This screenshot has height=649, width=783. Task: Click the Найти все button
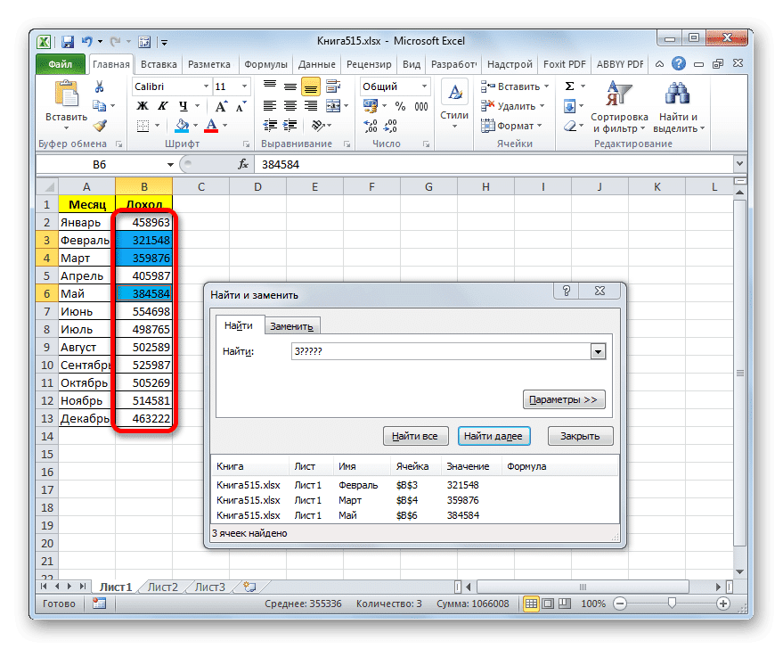[415, 436]
